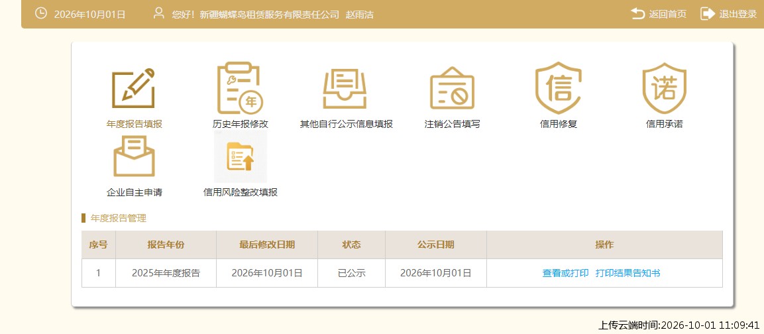Click the 序号 column header

pos(99,245)
